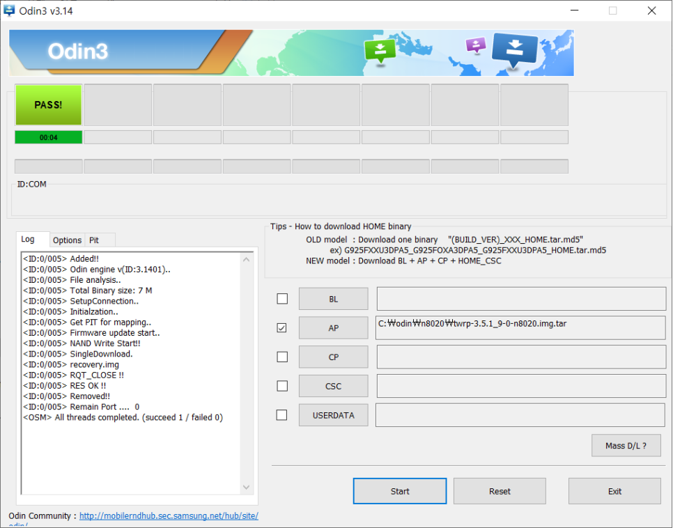Click the Reset button
The height and width of the screenshot is (528, 673).
click(x=500, y=491)
